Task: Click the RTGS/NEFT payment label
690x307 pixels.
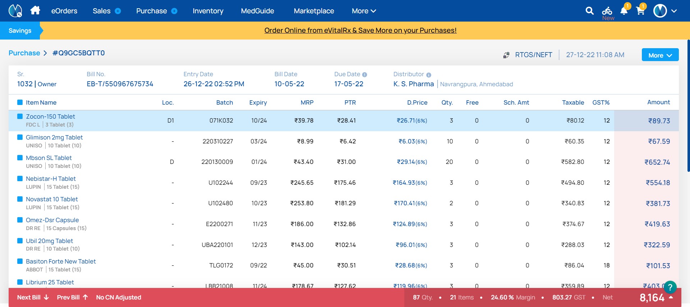Action: [x=534, y=55]
